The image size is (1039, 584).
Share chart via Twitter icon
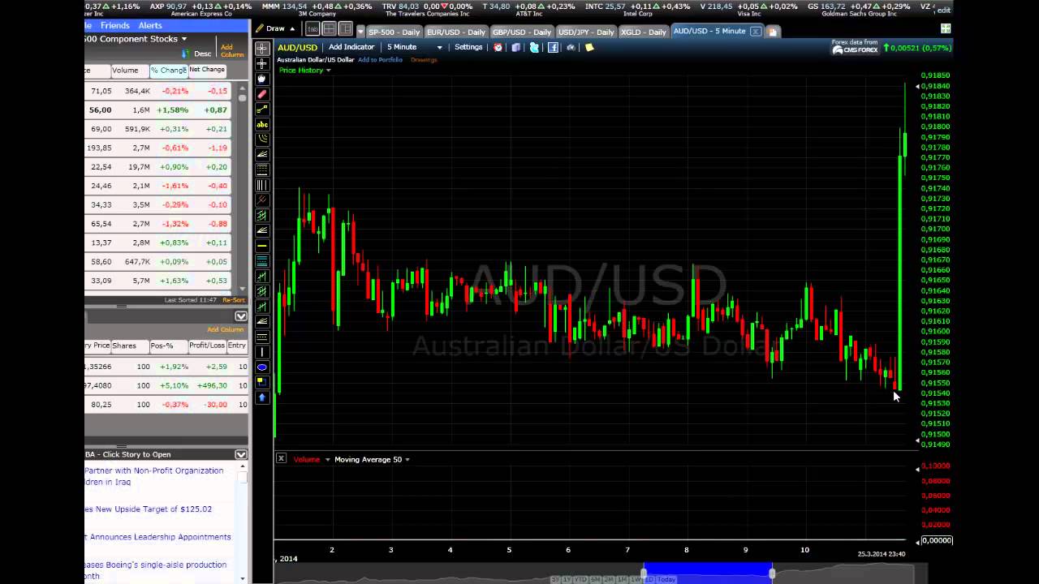point(534,47)
